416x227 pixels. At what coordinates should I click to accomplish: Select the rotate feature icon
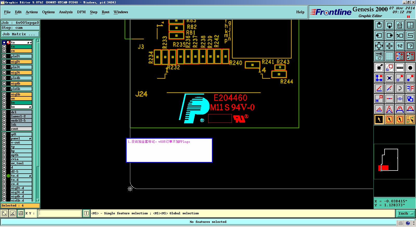(x=400, y=88)
